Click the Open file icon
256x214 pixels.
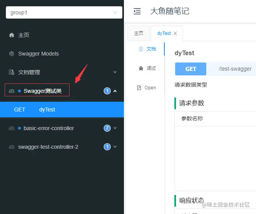point(139,88)
